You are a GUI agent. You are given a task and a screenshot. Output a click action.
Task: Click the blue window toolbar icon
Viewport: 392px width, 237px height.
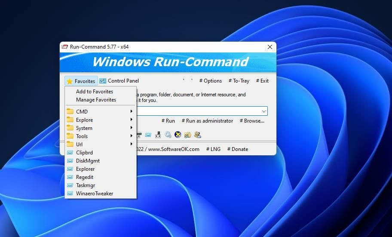(148, 135)
